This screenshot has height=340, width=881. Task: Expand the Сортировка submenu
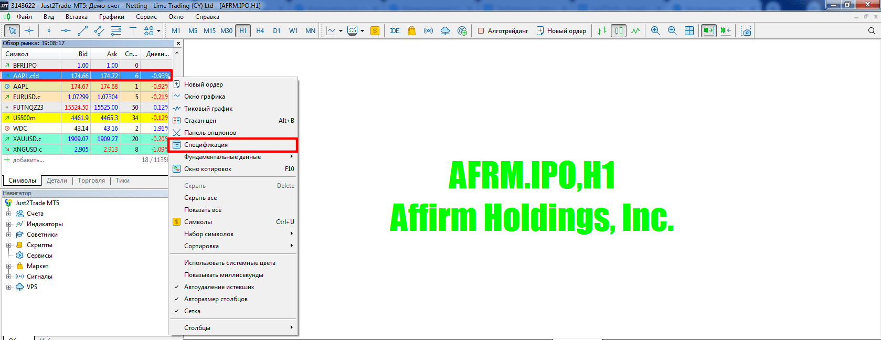pyautogui.click(x=233, y=246)
